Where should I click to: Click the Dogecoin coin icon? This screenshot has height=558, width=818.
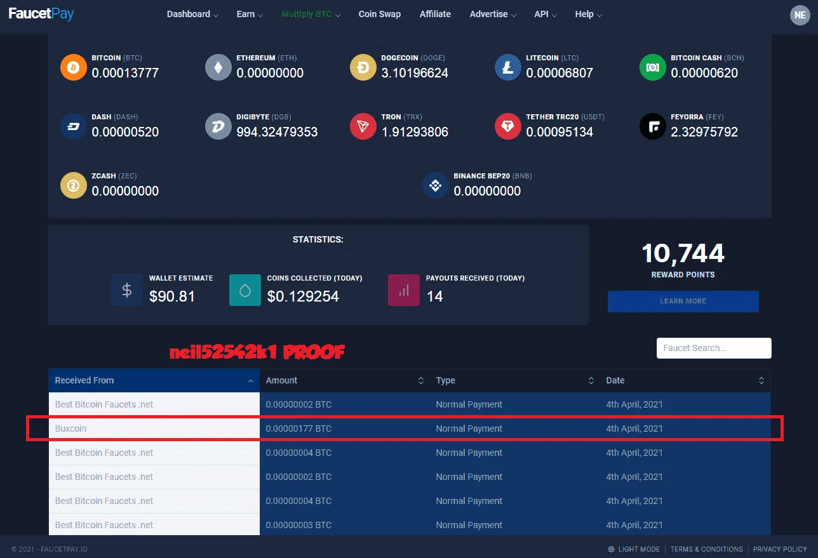(x=363, y=67)
